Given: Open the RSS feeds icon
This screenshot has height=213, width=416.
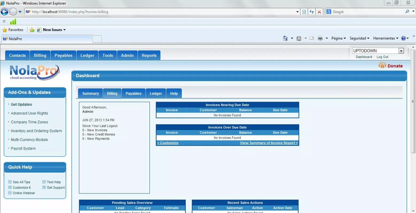Looking at the screenshot, I should pos(299,38).
